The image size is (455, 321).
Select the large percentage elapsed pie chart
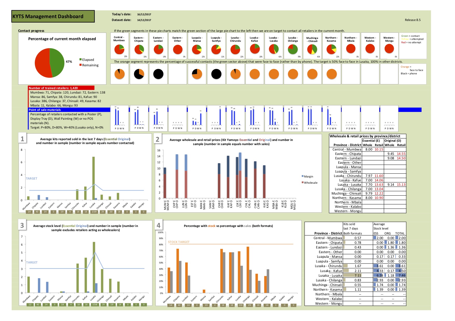click(x=50, y=63)
